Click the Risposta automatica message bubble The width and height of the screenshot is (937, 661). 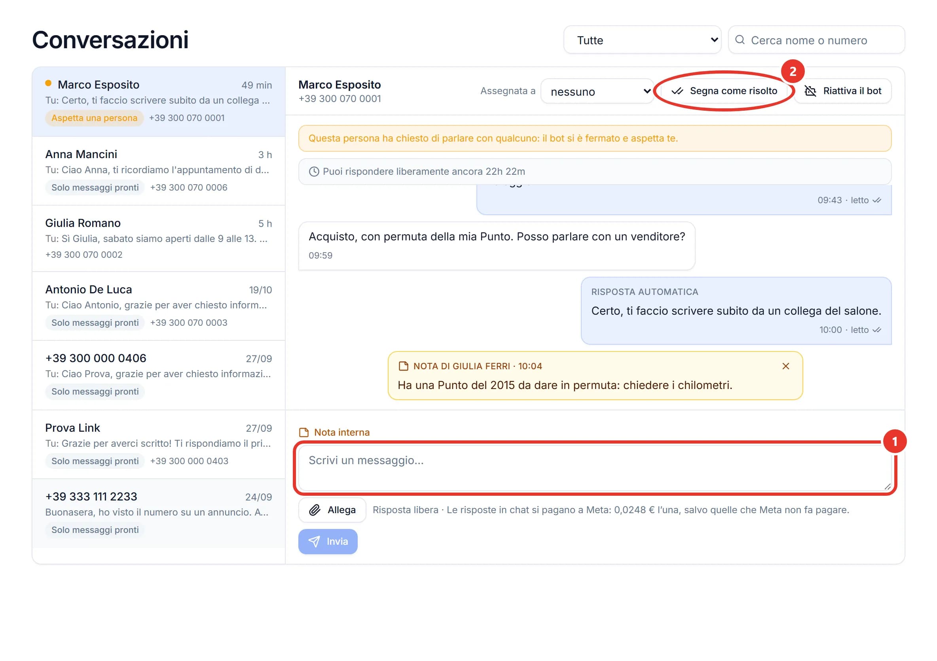pos(736,311)
